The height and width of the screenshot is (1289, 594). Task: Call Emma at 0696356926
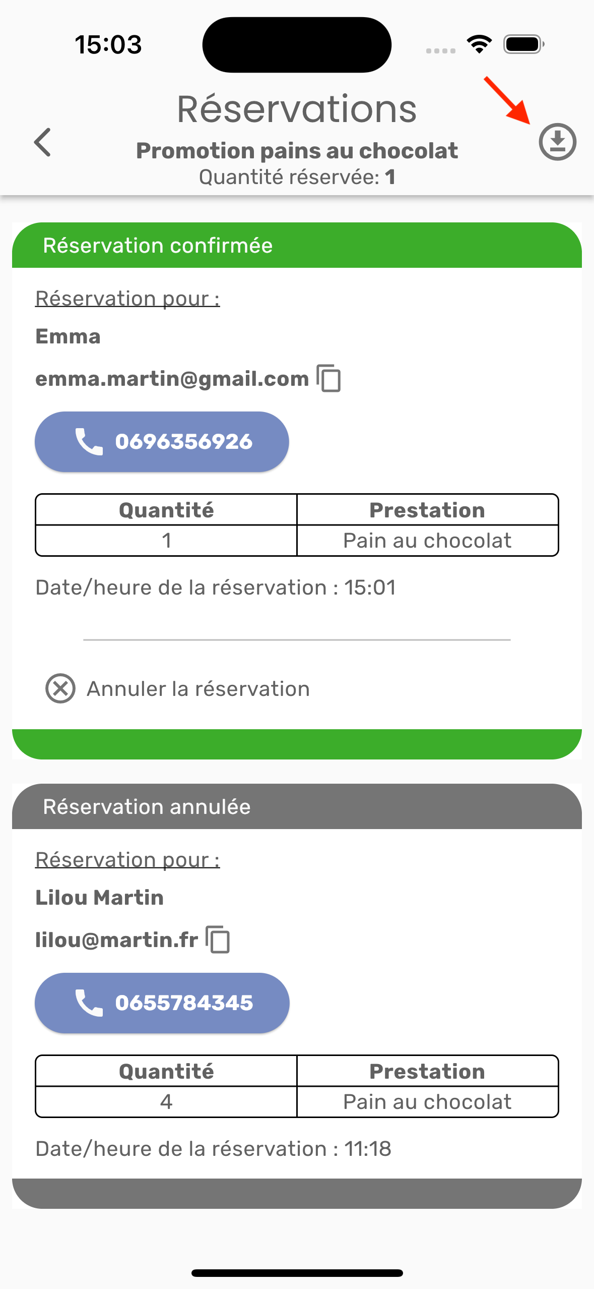pyautogui.click(x=183, y=442)
